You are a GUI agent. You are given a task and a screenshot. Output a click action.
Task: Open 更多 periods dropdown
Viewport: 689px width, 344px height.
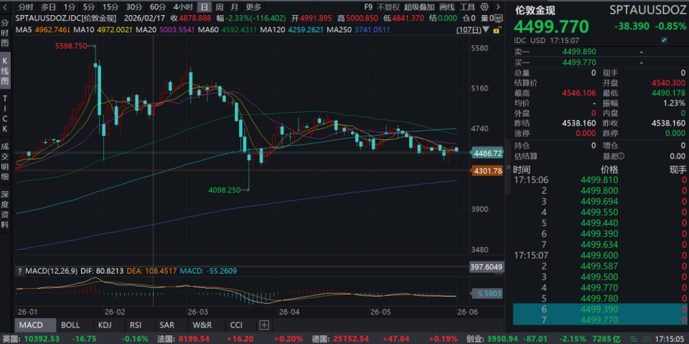coord(253,6)
